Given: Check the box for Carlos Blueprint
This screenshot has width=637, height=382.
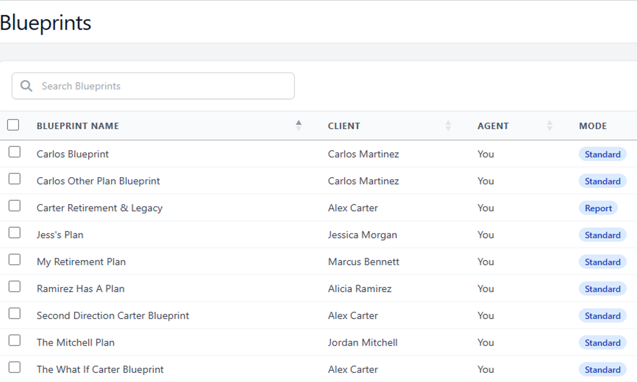Looking at the screenshot, I should pyautogui.click(x=15, y=152).
